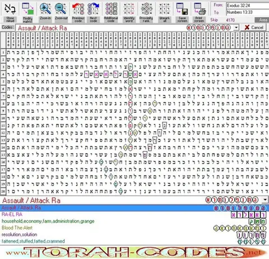Screen dimensions: 269x259
Task: Click matrix row number 1
Action: click(x=3, y=53)
